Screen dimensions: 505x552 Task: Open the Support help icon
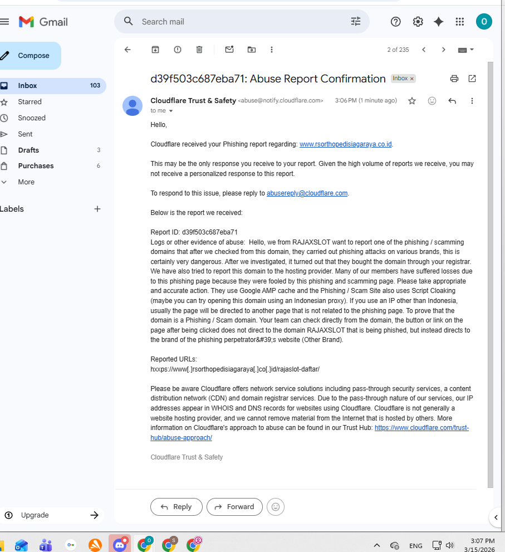(x=395, y=22)
